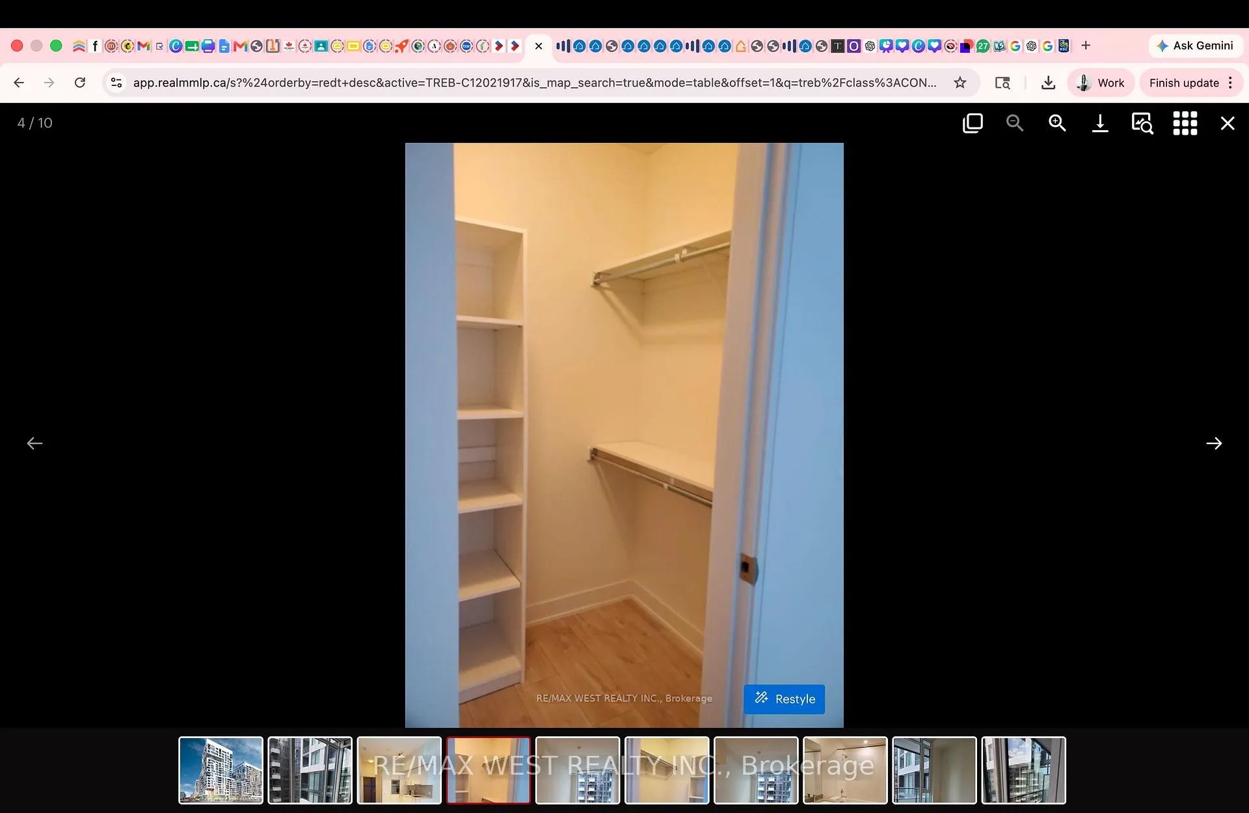Open image search tool in viewer toolbar
The image size is (1249, 813).
click(1142, 123)
